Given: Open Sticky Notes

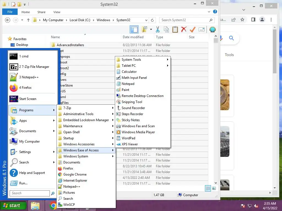Looking at the screenshot, I should [143, 120].
